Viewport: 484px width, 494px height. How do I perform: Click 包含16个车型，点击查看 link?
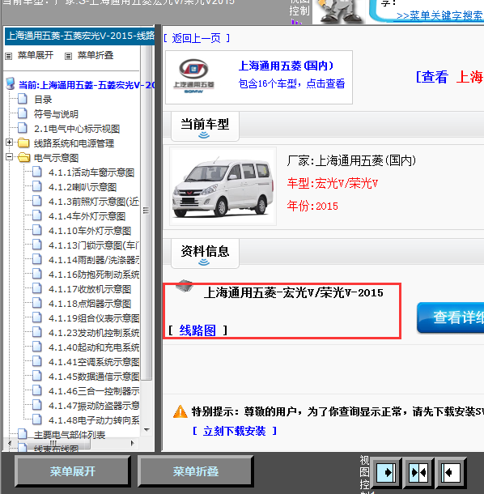coord(291,83)
